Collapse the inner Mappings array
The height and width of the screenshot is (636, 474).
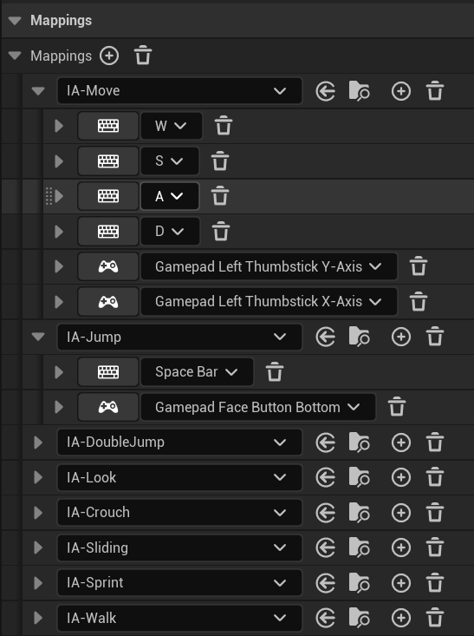coord(15,56)
